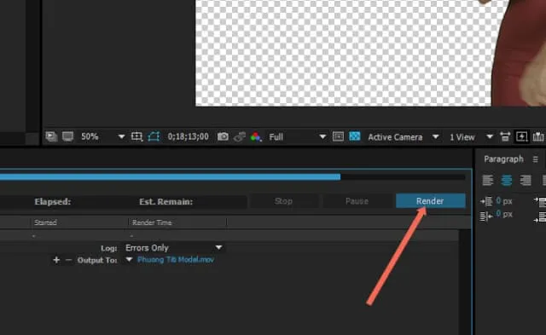Open the grid and guide options icon

coord(136,136)
